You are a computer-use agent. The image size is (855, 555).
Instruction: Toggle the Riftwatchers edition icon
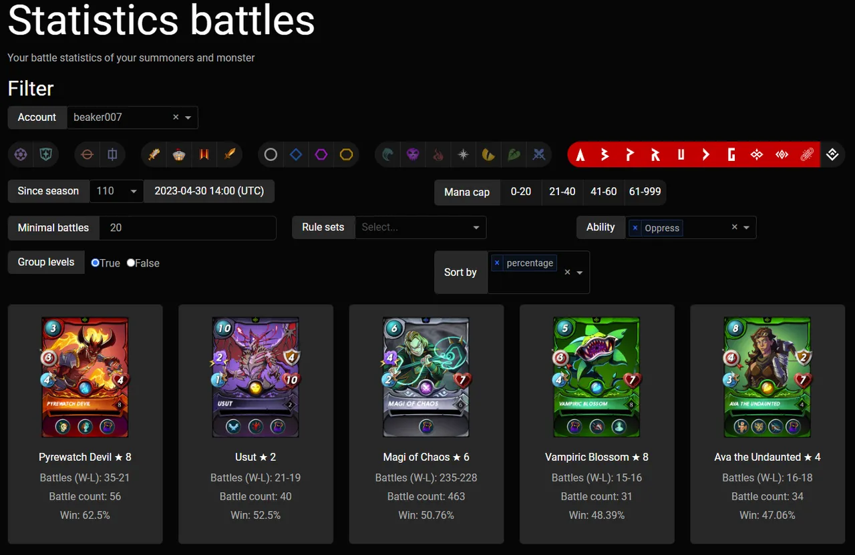[x=782, y=155]
